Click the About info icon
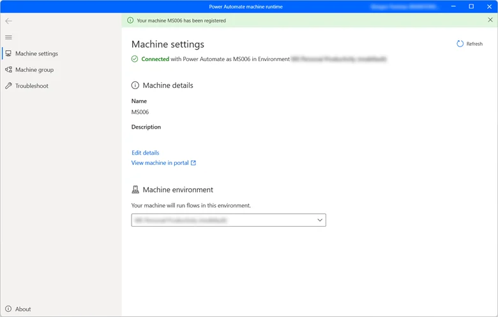Viewport: 498px width, 317px height. [8, 309]
